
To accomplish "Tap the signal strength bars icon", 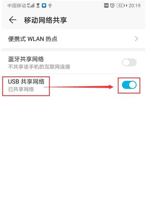I will click(31, 6).
